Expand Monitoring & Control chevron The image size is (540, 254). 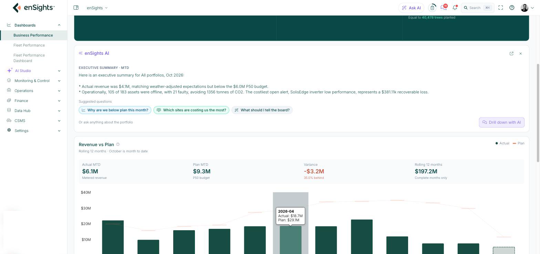59,81
